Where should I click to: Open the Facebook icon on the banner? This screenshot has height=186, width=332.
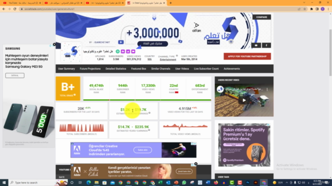266,45
